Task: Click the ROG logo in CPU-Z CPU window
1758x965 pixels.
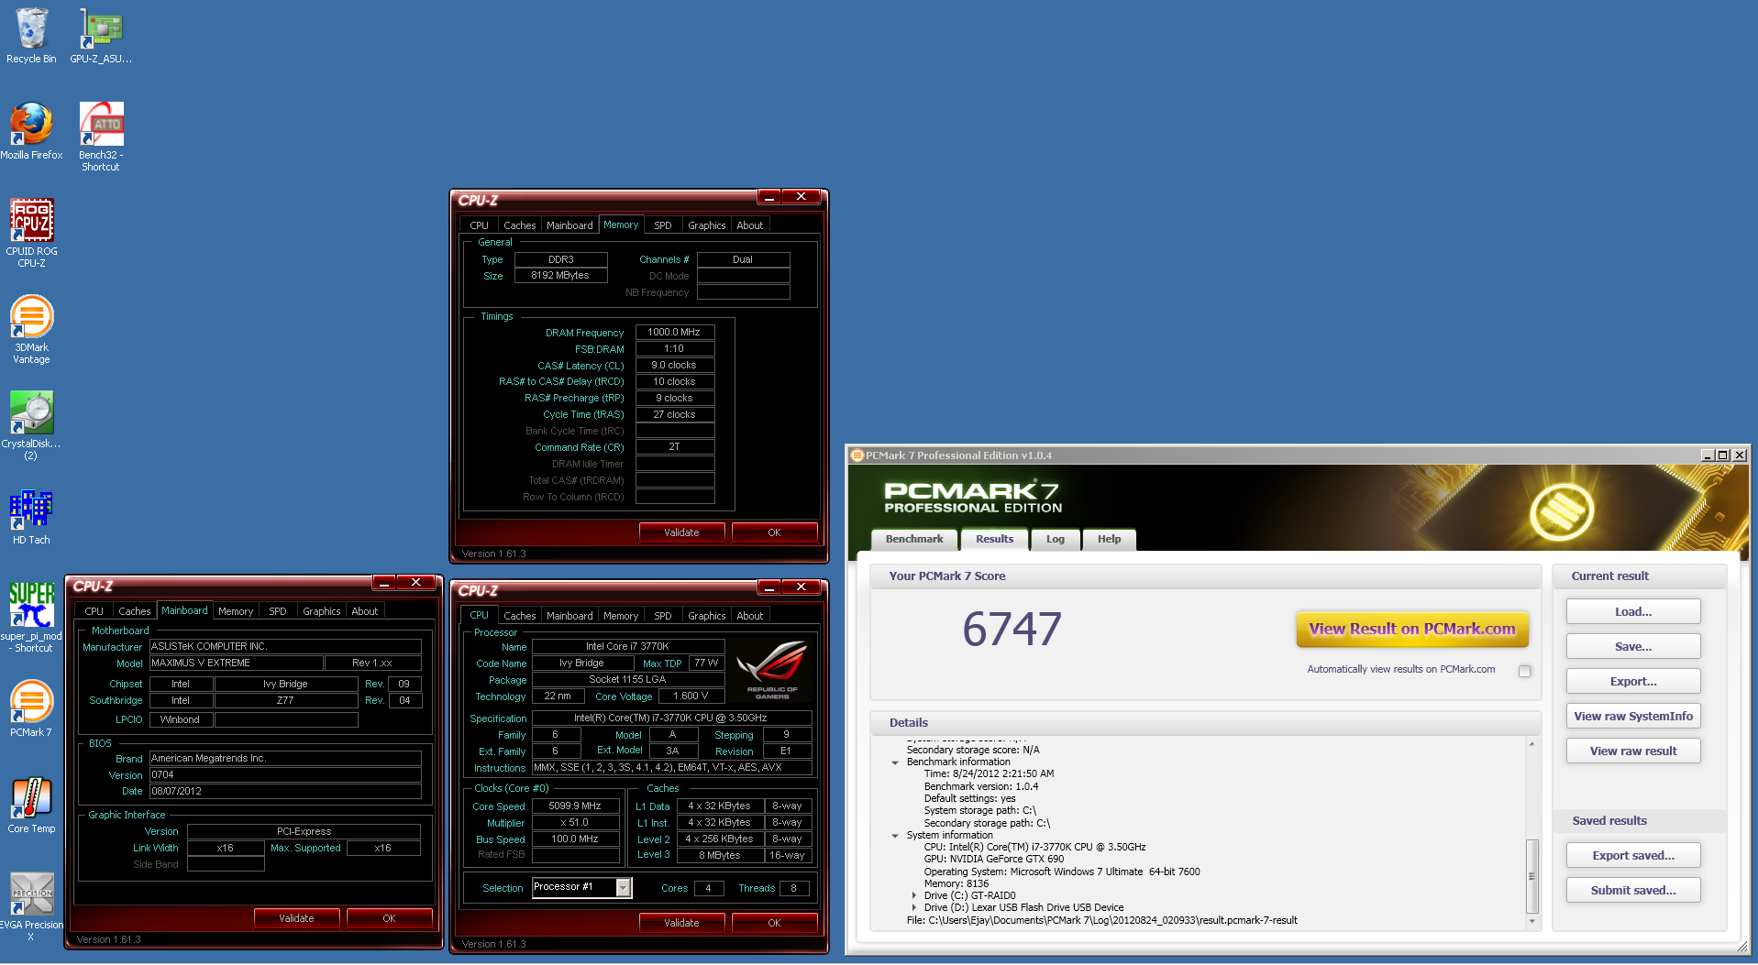Action: (x=771, y=670)
